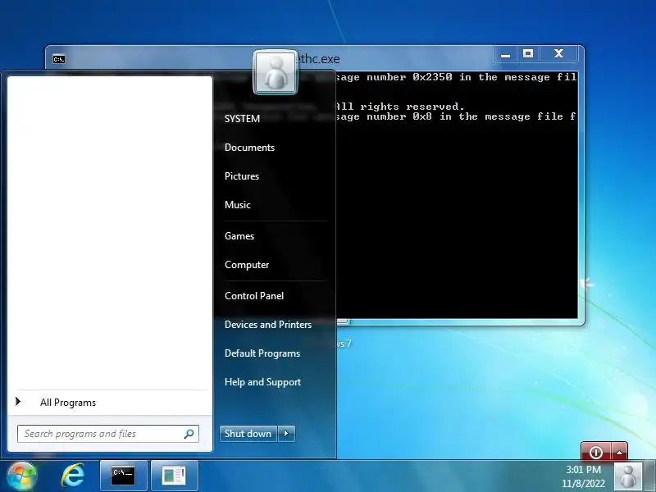The height and width of the screenshot is (492, 656).
Task: Open the Windows Start orb
Action: click(22, 476)
